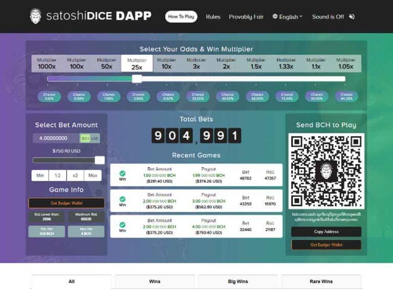Click the odds slider handle
This screenshot has width=393, height=290.
[137, 79]
